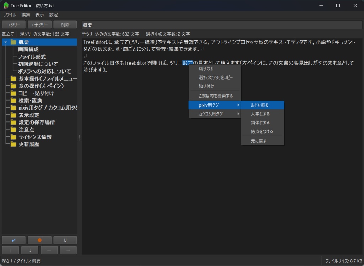Screen dimensions: 364x266
Task: Open the 設定 menu
Action: [x=53, y=15]
